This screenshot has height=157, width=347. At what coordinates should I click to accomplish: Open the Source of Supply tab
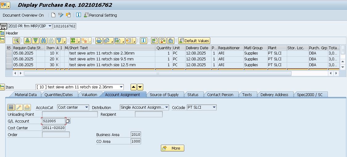164,95
